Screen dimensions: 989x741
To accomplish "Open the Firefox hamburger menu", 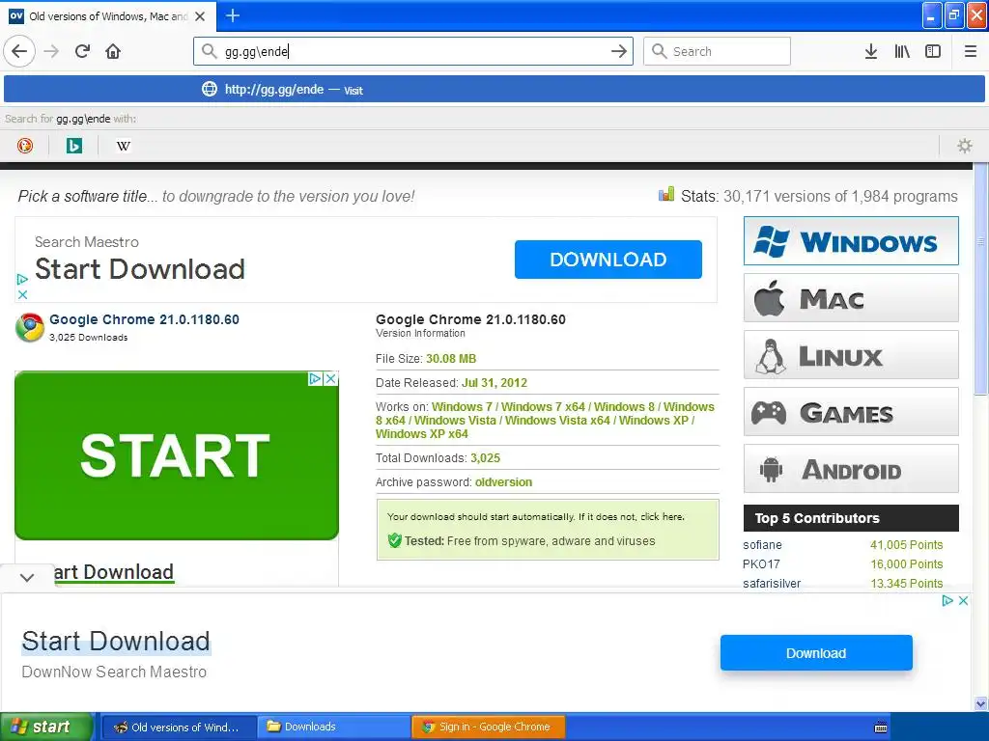I will click(x=971, y=51).
